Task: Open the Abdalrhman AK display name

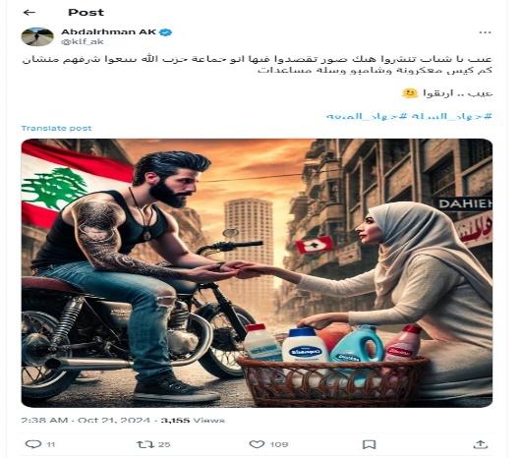Action: [109, 31]
